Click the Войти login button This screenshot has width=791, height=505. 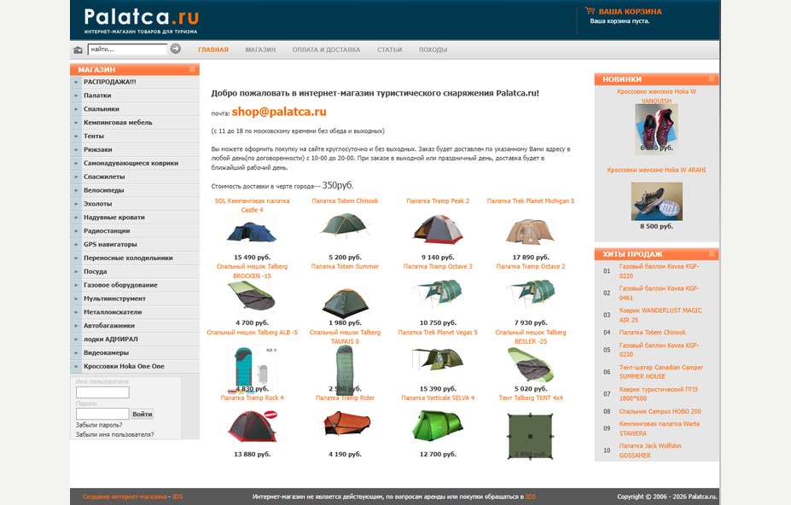point(142,415)
